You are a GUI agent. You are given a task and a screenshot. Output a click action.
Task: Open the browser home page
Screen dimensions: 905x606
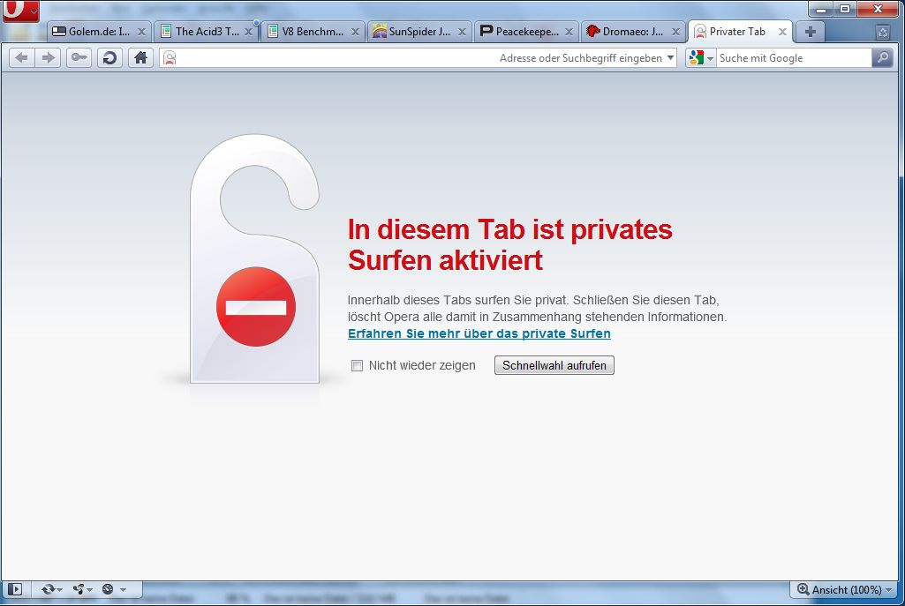[140, 57]
